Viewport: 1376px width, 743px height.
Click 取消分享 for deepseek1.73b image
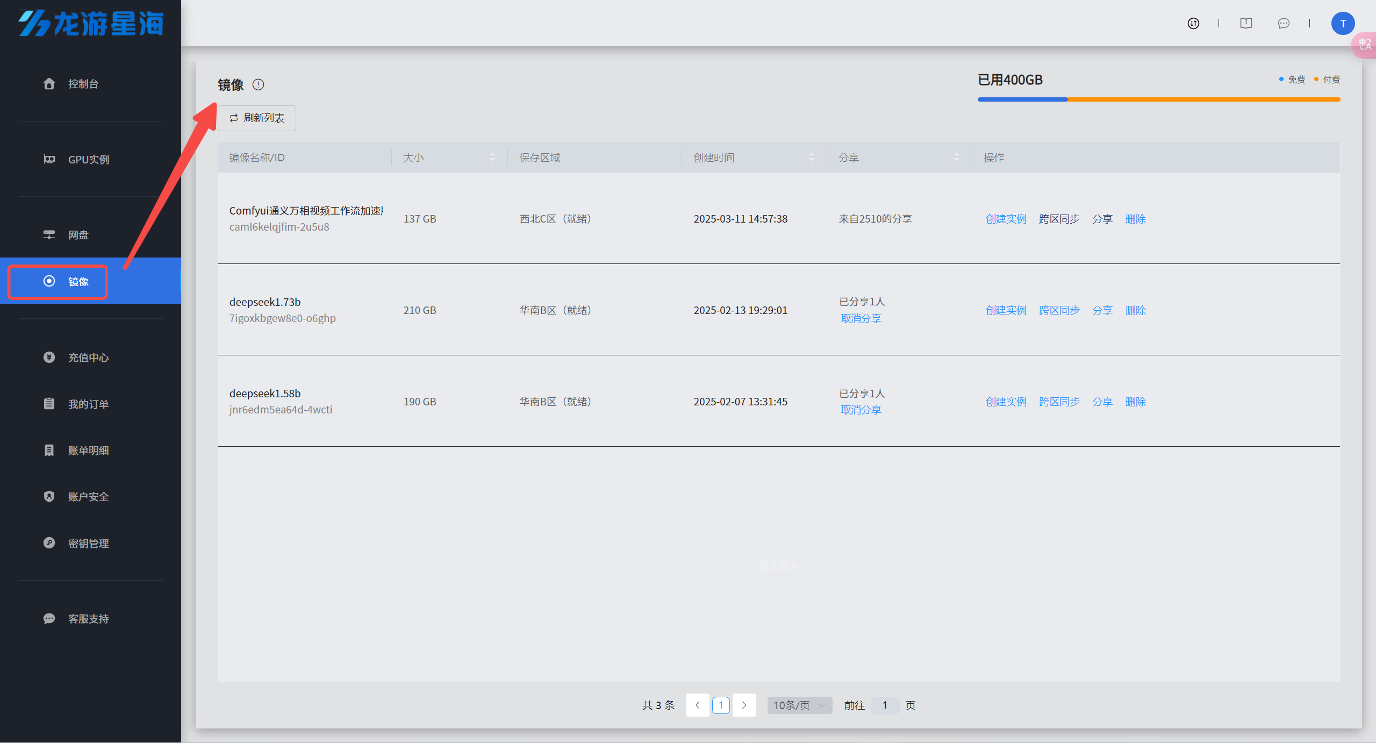pos(861,318)
